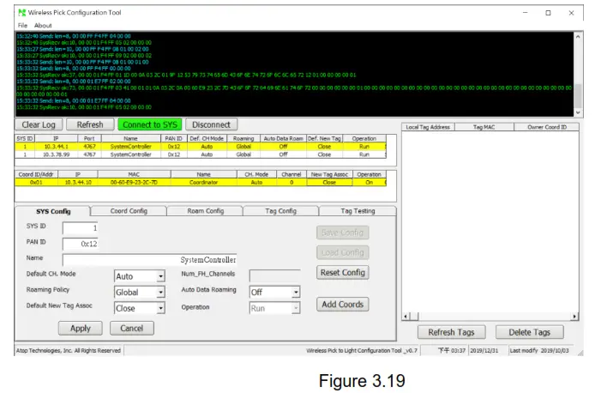Click the Def. New Tag column header

click(x=324, y=139)
